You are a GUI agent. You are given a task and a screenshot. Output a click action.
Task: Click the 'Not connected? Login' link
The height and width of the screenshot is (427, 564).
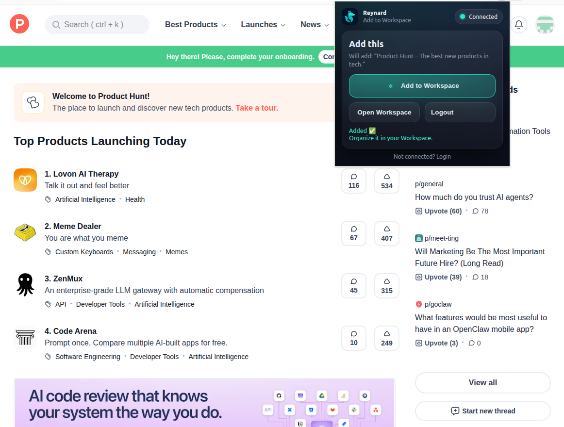pyautogui.click(x=422, y=156)
